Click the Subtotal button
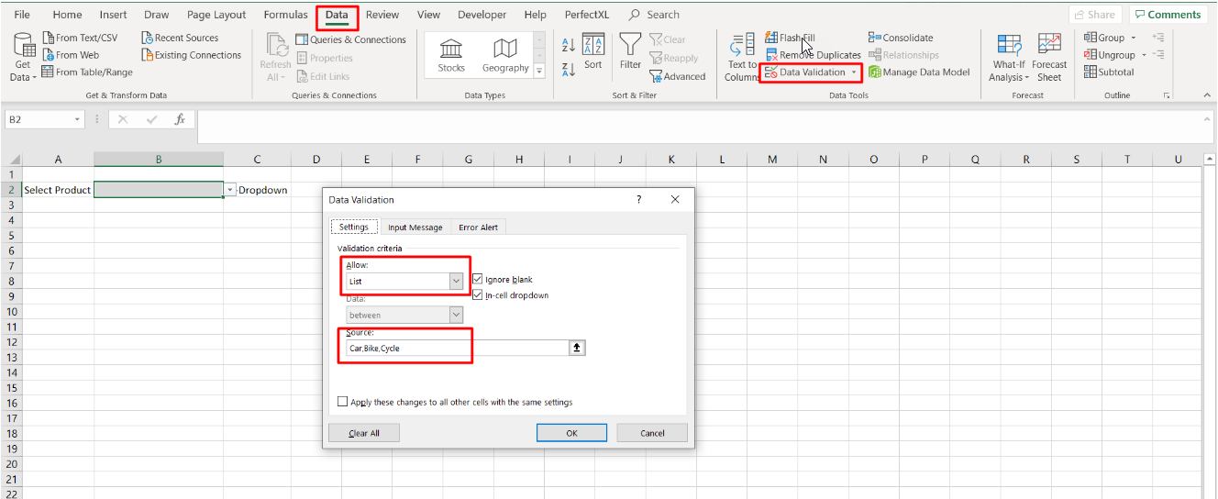Image resolution: width=1218 pixels, height=499 pixels. [1109, 72]
